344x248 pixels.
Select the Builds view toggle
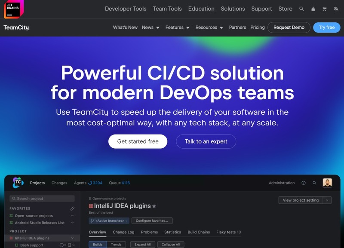click(98, 245)
